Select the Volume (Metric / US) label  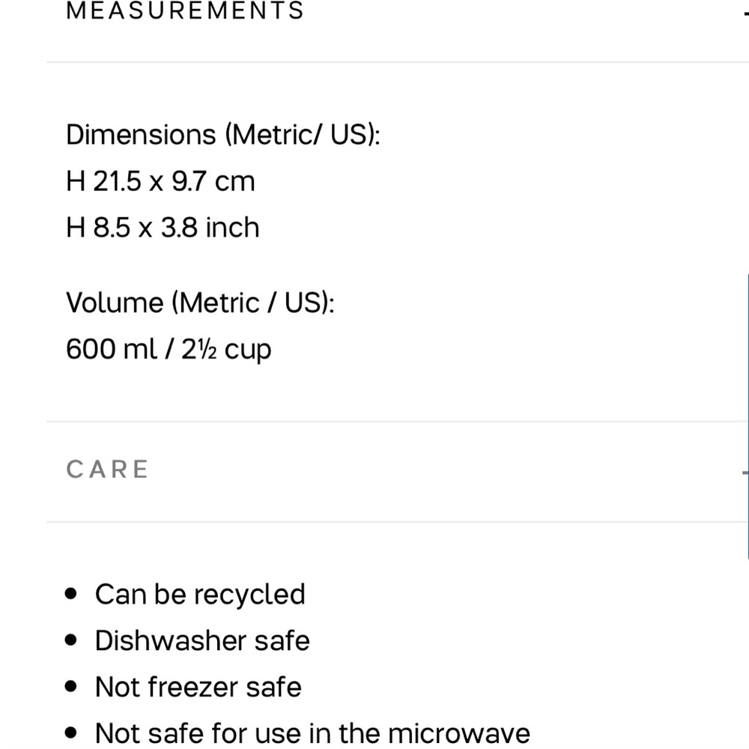click(x=200, y=303)
